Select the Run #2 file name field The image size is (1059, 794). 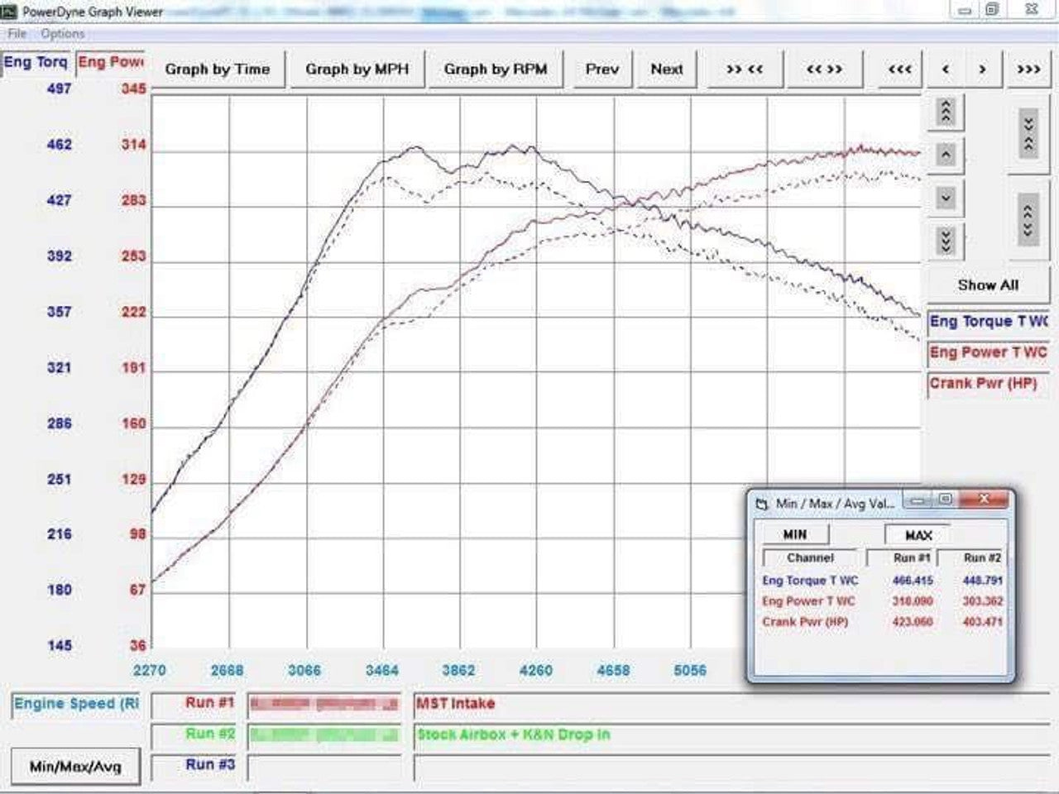coord(323,734)
